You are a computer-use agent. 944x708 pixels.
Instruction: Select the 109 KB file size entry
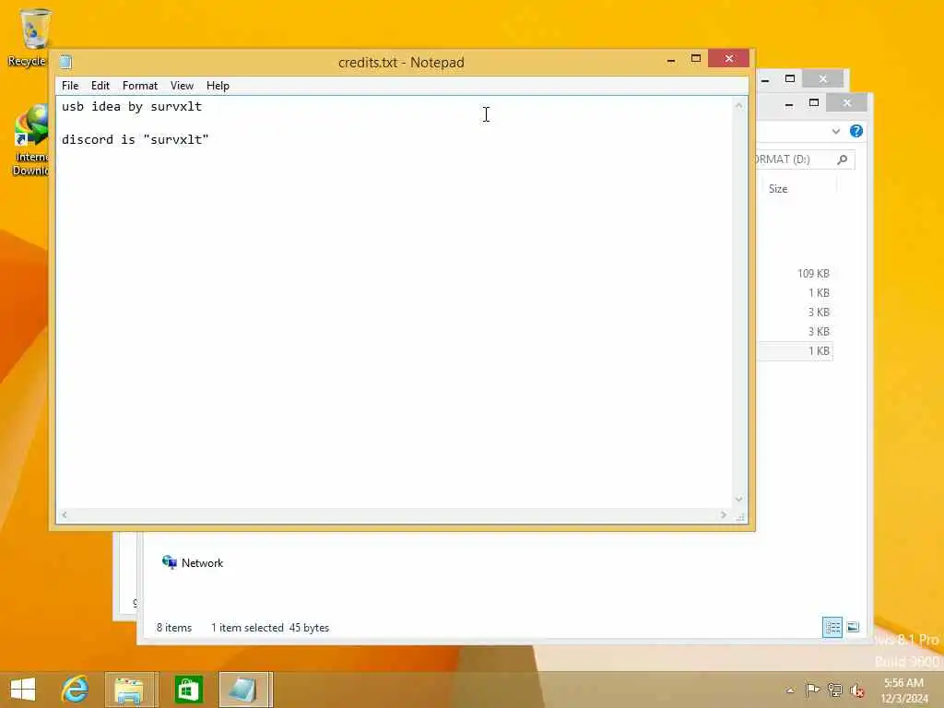coord(813,273)
